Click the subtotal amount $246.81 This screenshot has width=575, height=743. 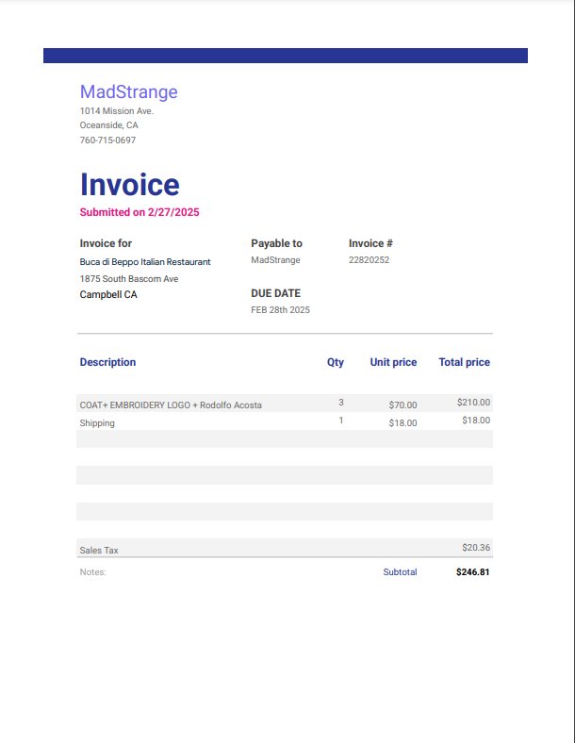[x=472, y=571]
